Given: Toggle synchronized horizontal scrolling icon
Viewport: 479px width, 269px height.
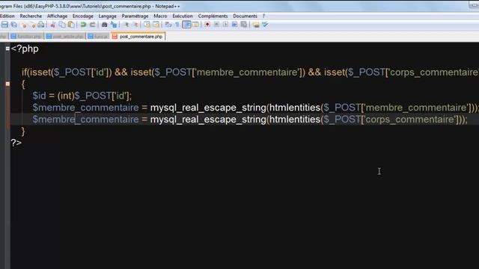Looking at the screenshot, I should [156, 25].
